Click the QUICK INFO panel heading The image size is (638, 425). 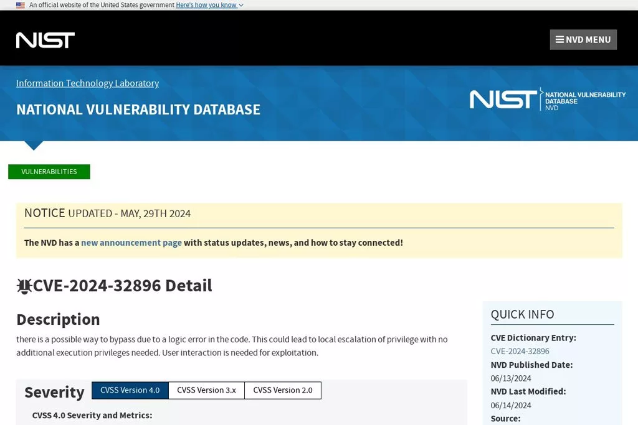tap(522, 315)
